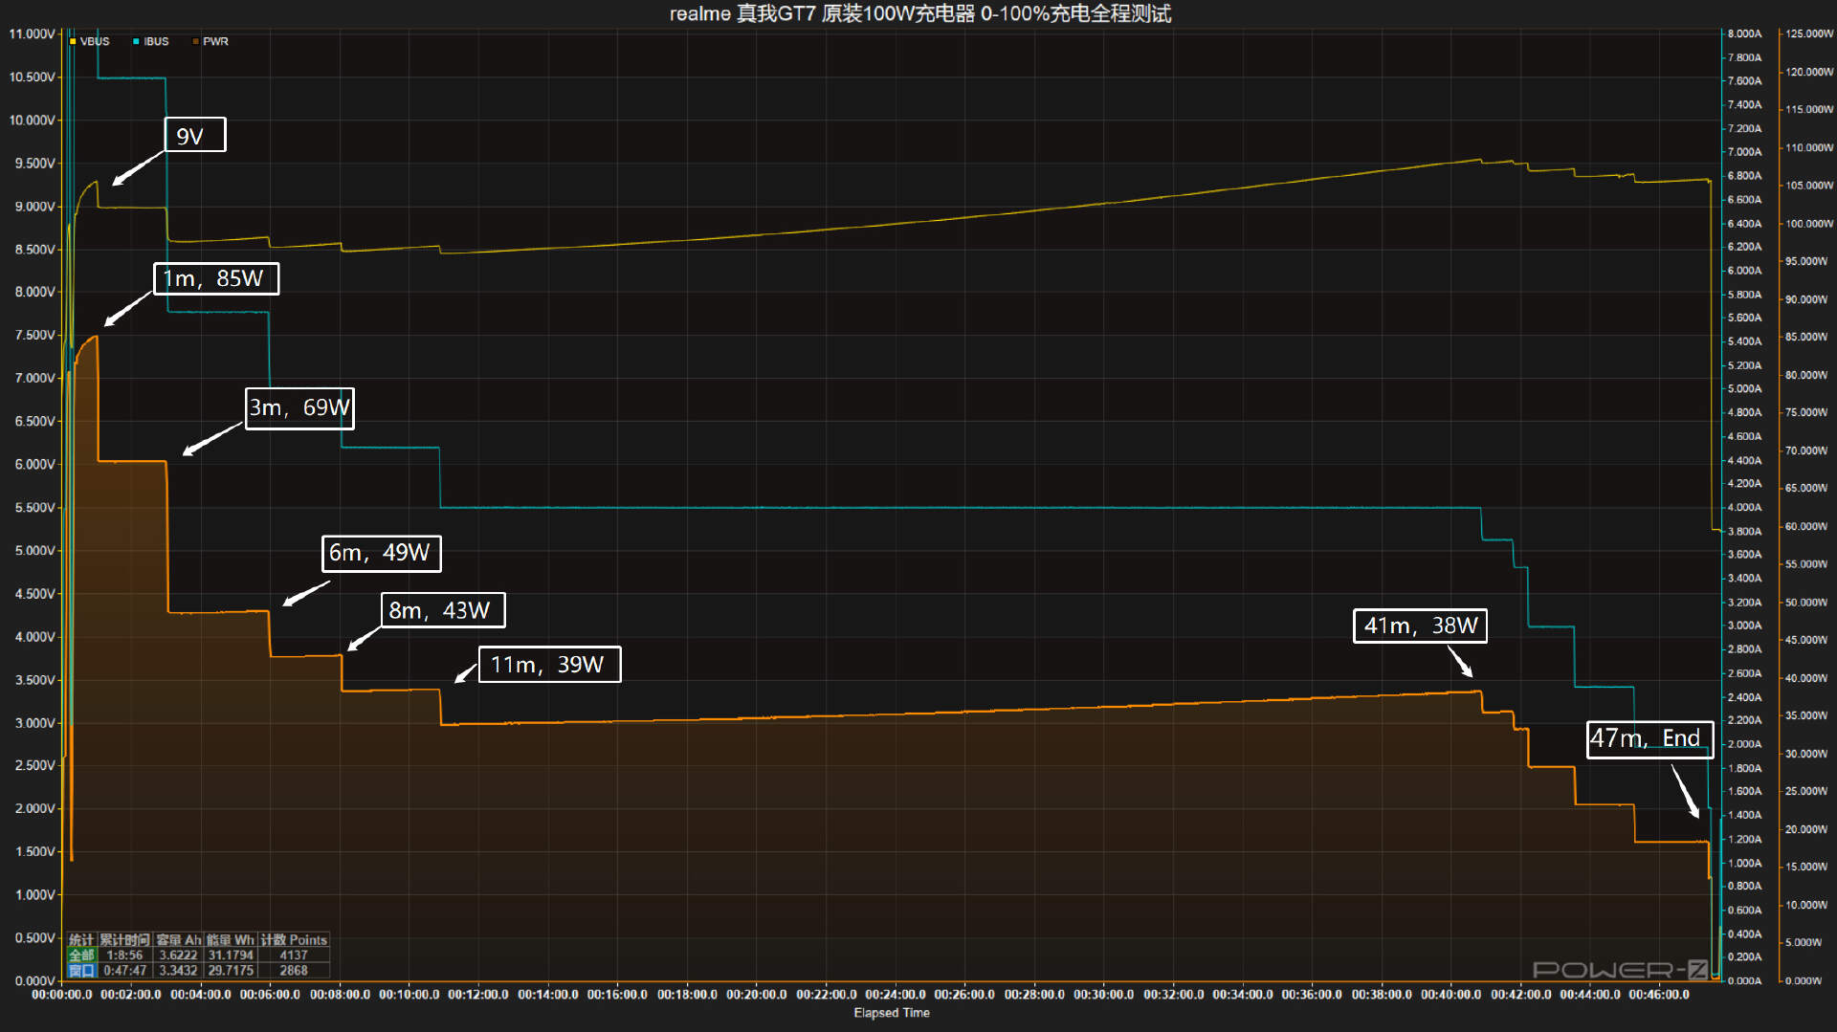Screen dimensions: 1837x1032
Task: Toggle the IBUS series in the legend
Action: 151,41
